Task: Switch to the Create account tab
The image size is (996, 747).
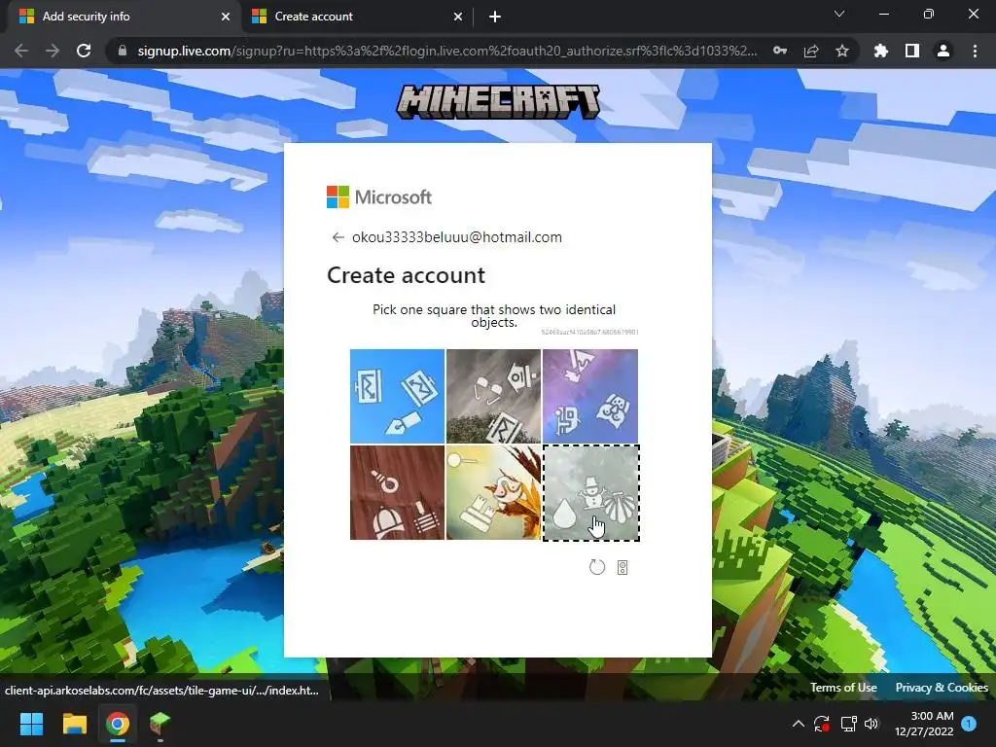Action: [x=356, y=17]
